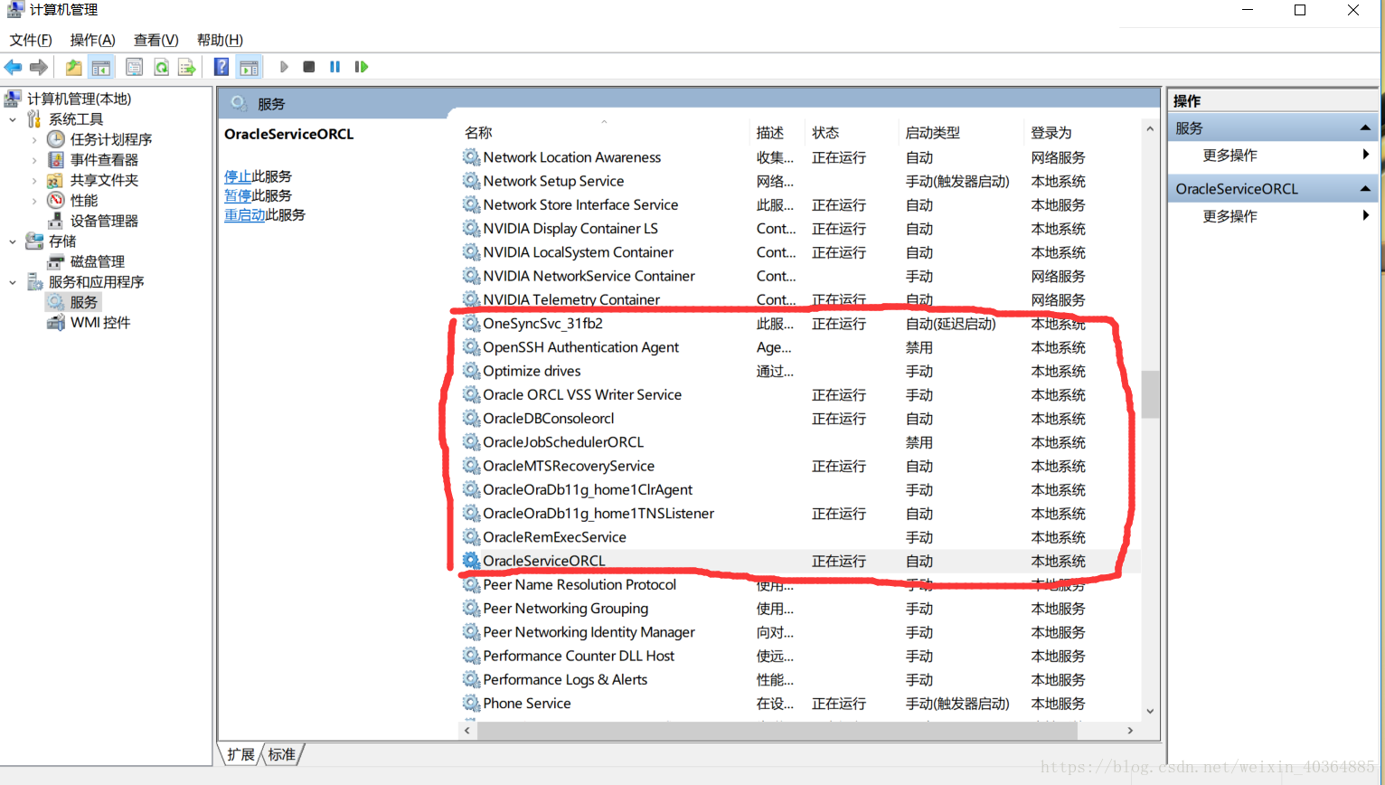Open the Help question mark icon

(221, 67)
